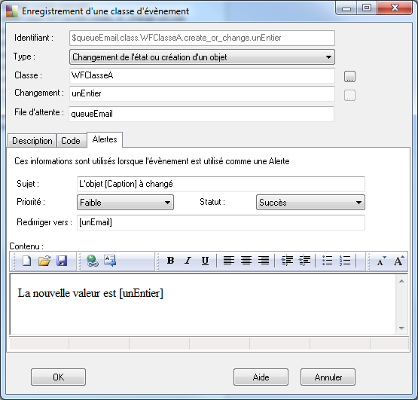418x400 pixels.
Task: Expand the Priorité dropdown showing Faible
Action: pyautogui.click(x=125, y=203)
